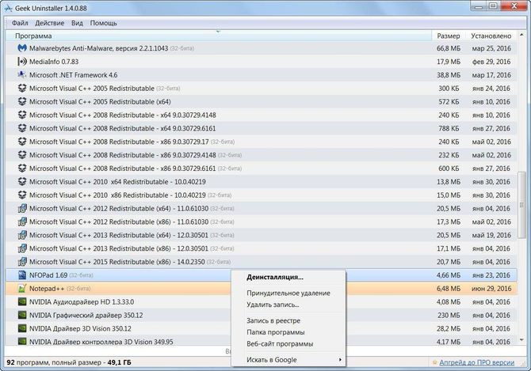
Task: Sort list by Размер column header
Action: pos(448,36)
